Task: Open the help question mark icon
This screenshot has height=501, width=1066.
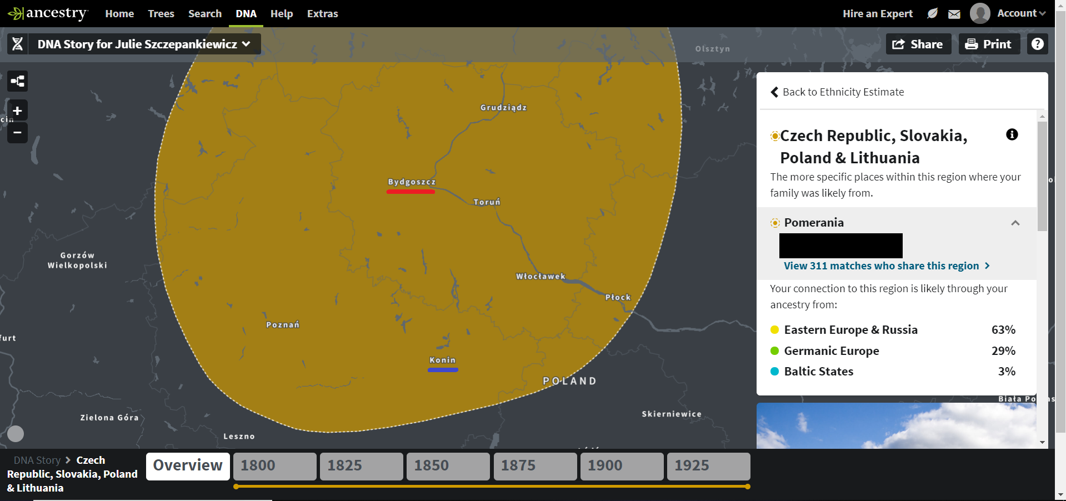Action: [x=1037, y=44]
